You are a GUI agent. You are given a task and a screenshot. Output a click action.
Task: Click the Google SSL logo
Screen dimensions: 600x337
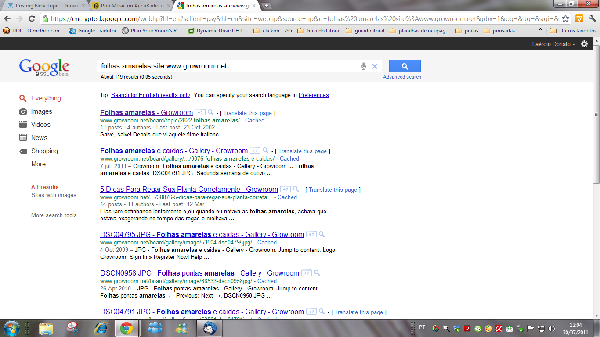point(44,67)
